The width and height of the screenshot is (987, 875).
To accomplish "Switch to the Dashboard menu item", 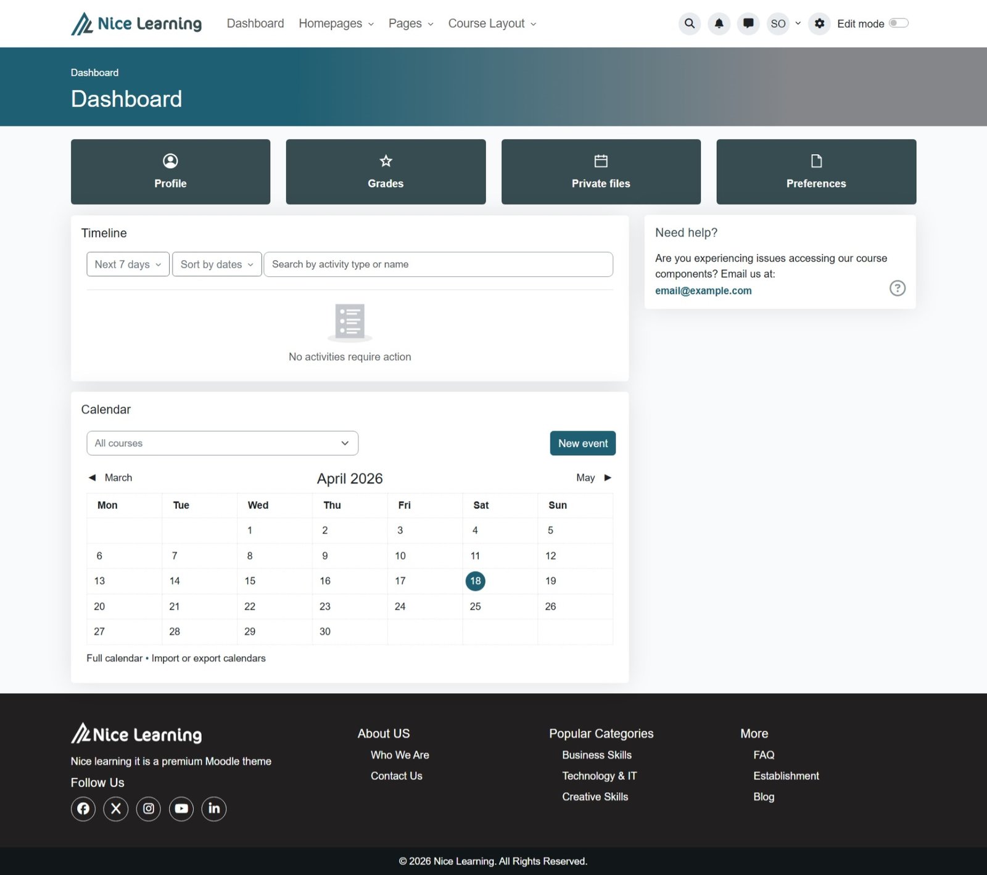I will [255, 23].
